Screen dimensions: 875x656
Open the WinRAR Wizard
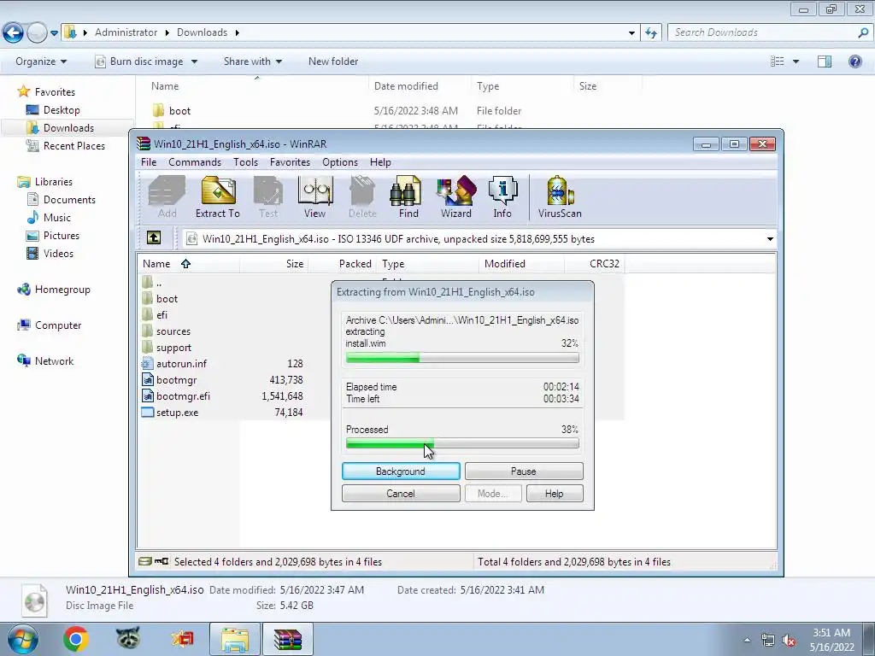(x=456, y=196)
